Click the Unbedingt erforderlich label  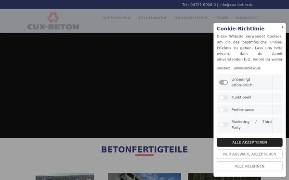pos(242,82)
